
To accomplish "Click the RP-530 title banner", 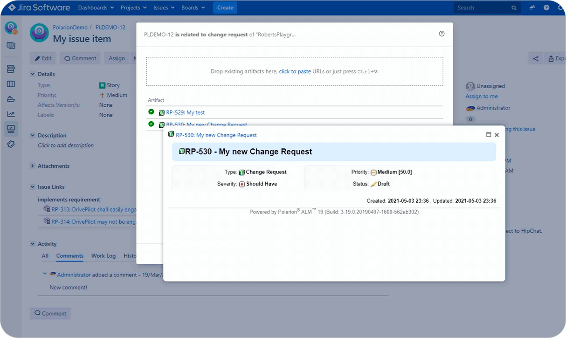I will [334, 152].
